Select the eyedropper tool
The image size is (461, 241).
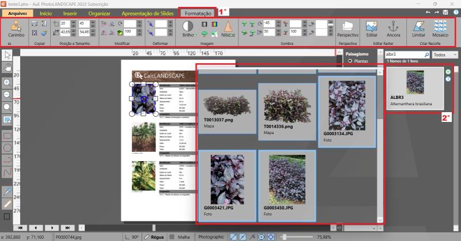[7, 192]
